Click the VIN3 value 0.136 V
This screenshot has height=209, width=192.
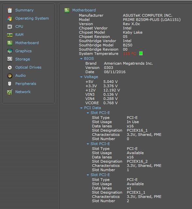(111, 94)
